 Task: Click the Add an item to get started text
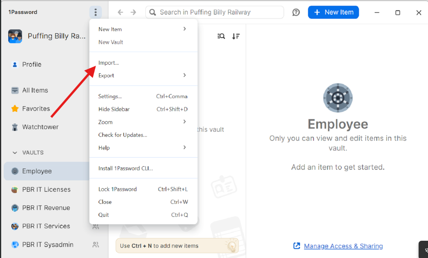338,167
